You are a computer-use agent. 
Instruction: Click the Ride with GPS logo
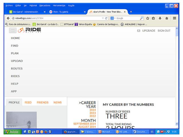29,30
